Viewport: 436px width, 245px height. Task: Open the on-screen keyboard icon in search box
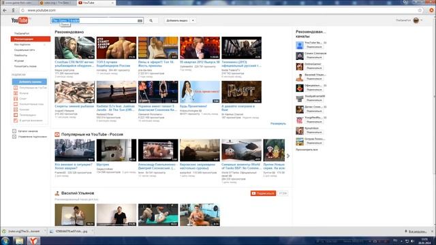coord(140,20)
